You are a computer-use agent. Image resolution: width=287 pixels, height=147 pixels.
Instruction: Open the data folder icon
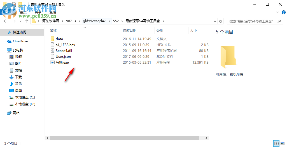52,39
